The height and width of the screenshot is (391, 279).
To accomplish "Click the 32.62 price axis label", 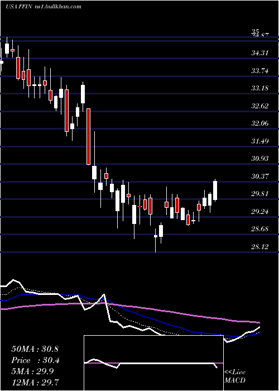I will coord(260,106).
